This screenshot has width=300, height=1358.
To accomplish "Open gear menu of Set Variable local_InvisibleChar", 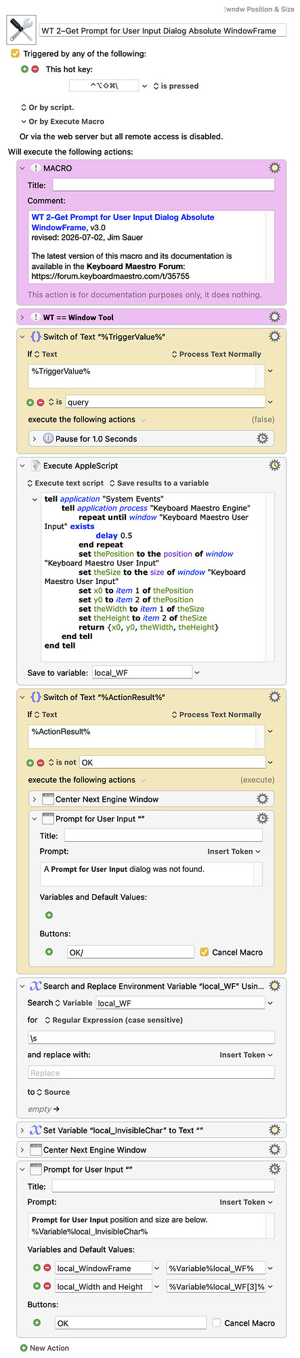I will click(274, 1131).
